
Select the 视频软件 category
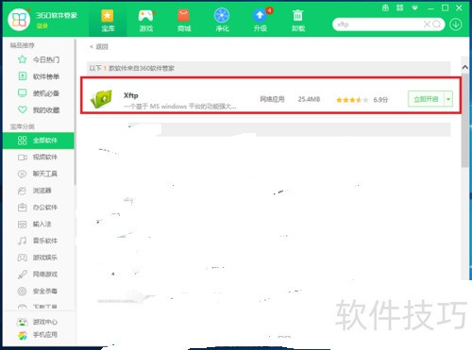[39, 157]
